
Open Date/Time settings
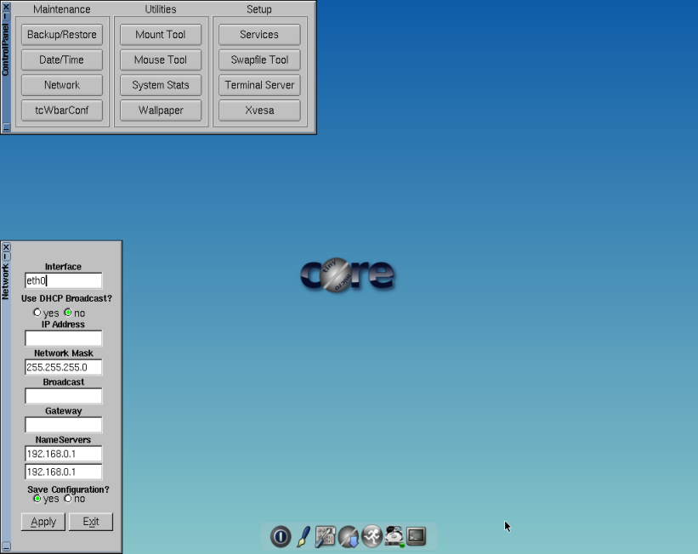pos(62,59)
